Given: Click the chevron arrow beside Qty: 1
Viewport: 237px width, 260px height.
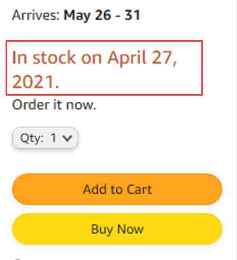Looking at the screenshot, I should (x=68, y=138).
